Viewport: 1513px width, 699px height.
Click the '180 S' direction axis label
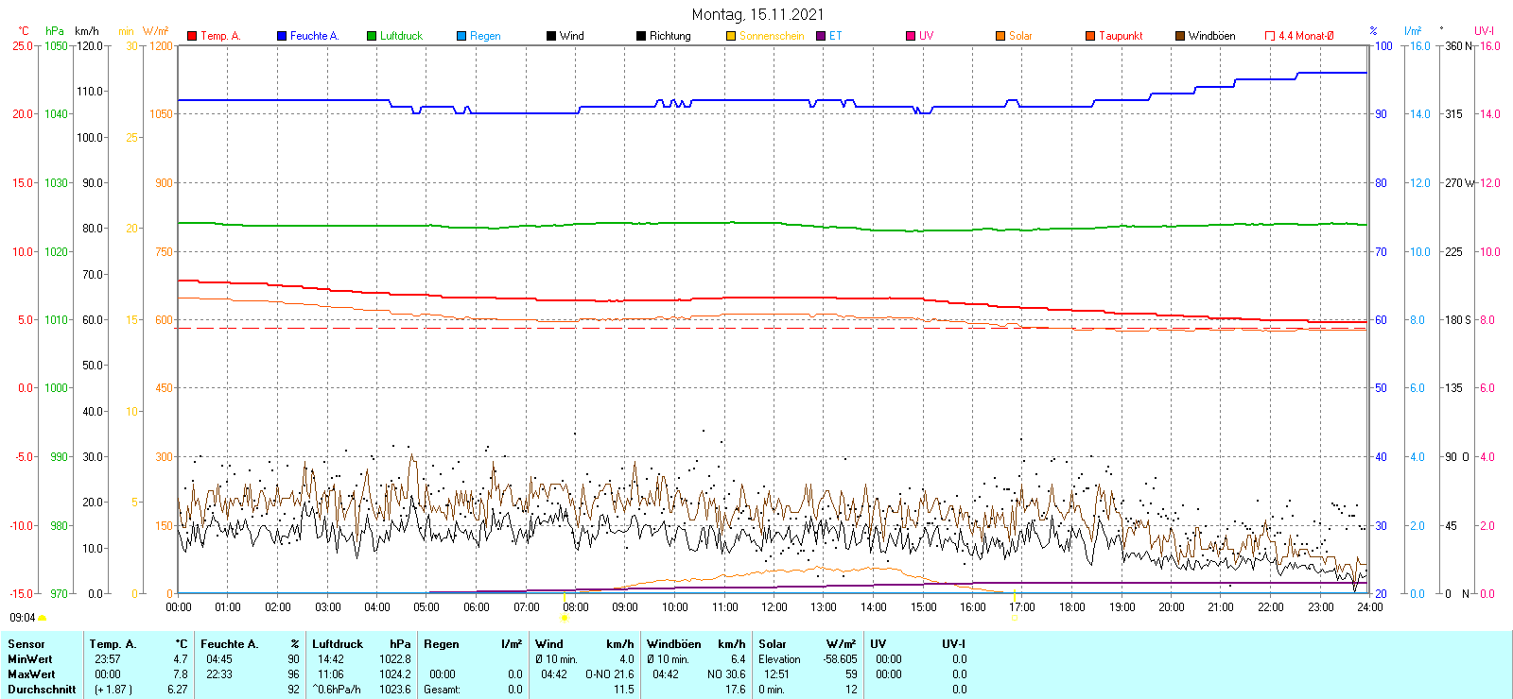click(x=1458, y=320)
